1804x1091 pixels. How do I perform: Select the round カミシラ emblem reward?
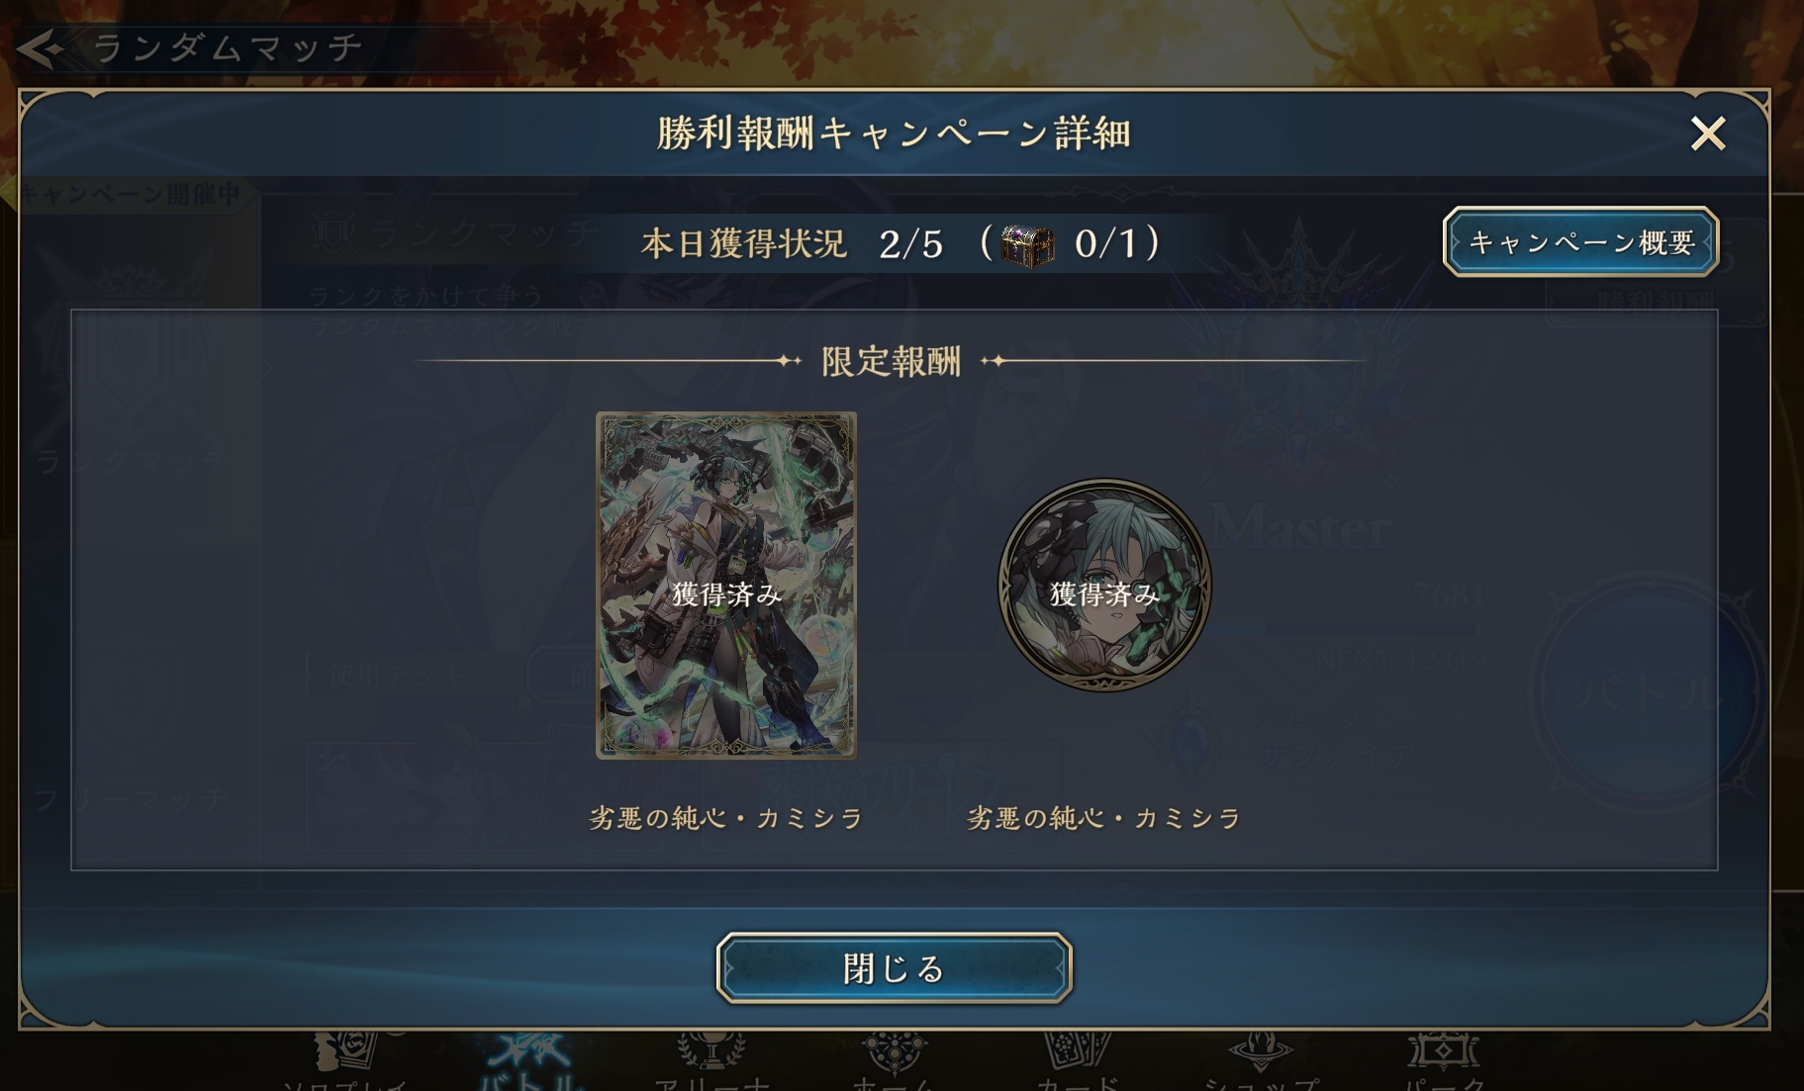(x=1104, y=586)
